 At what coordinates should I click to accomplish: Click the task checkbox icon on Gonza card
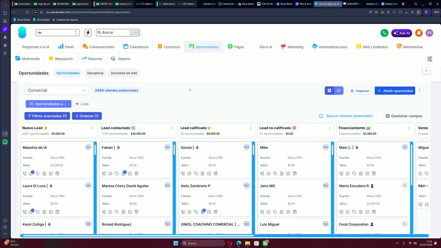pyautogui.click(x=209, y=174)
